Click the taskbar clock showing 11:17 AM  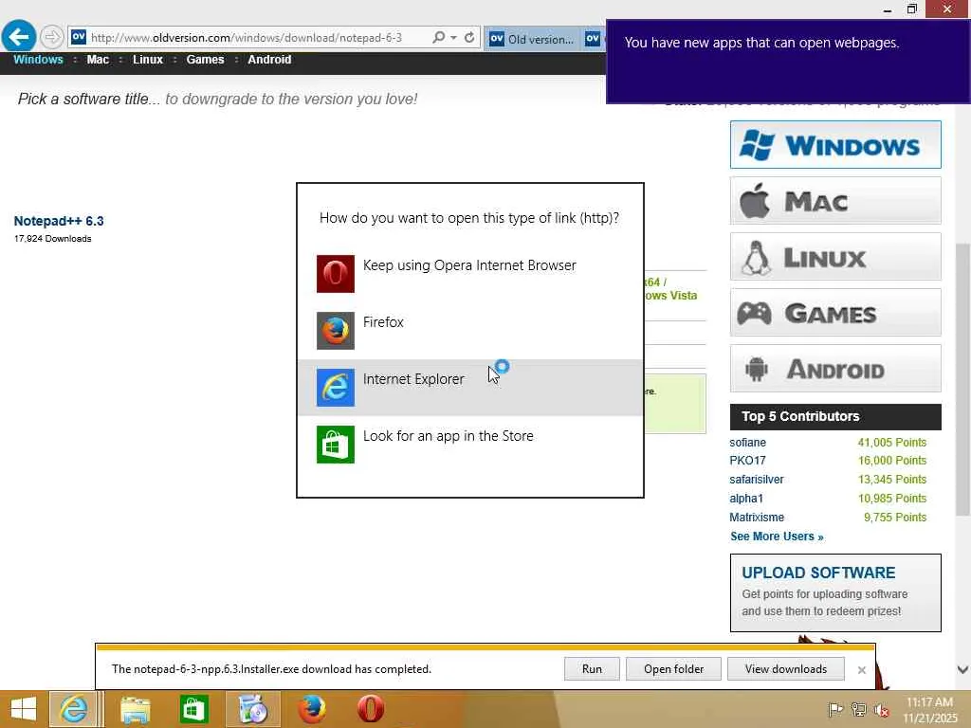pos(930,710)
